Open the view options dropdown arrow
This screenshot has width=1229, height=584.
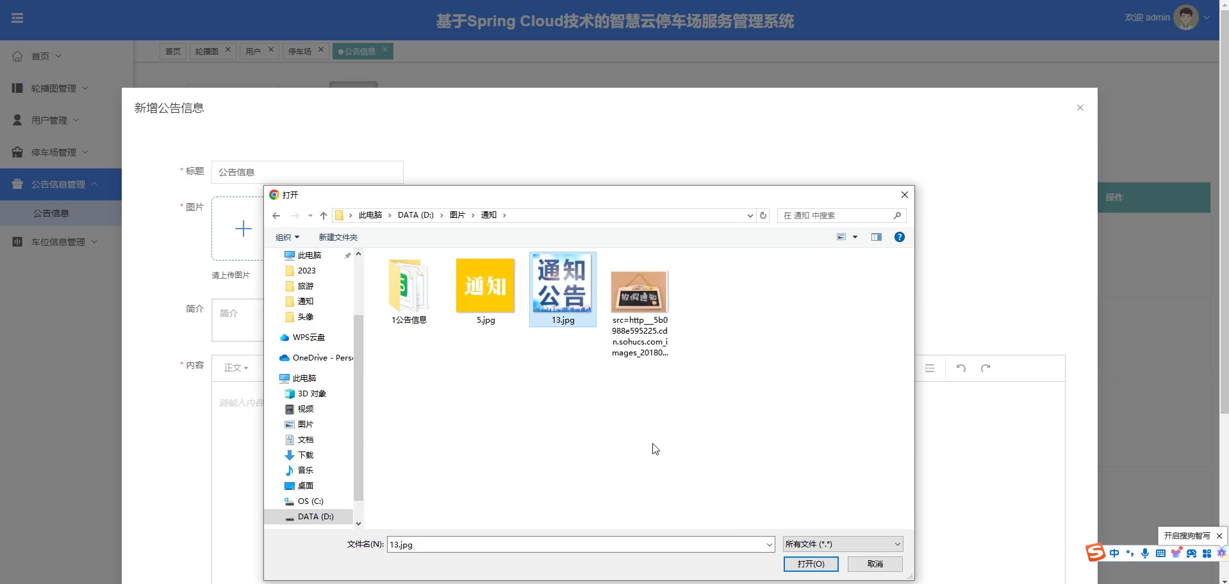point(855,237)
